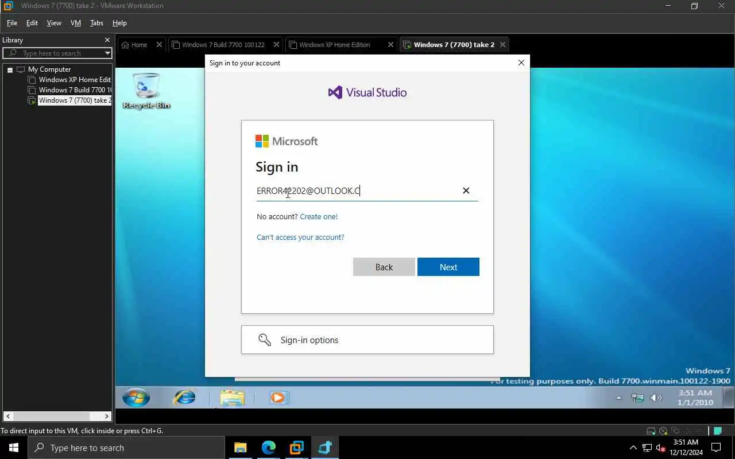Screen dimensions: 735x459
Task: Open the VM menu
Action: 75,23
